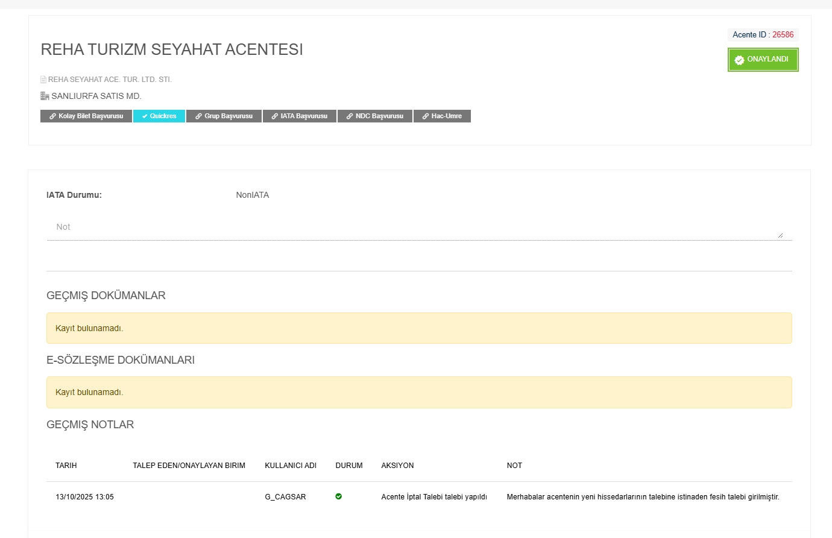This screenshot has height=538, width=832.
Task: Click the TALEP EDEN/ONAYLAYAN BIRIM column header
Action: [189, 466]
